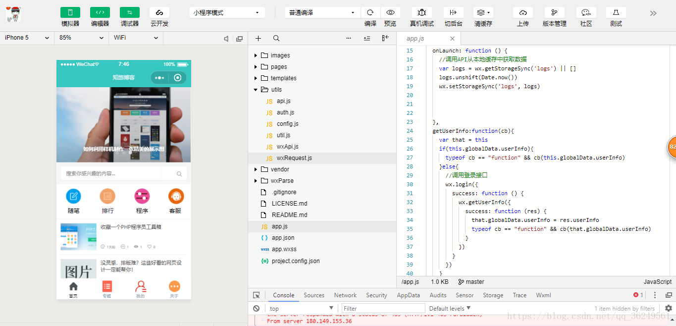
Task: Detach the simulator window icon
Action: click(x=240, y=39)
